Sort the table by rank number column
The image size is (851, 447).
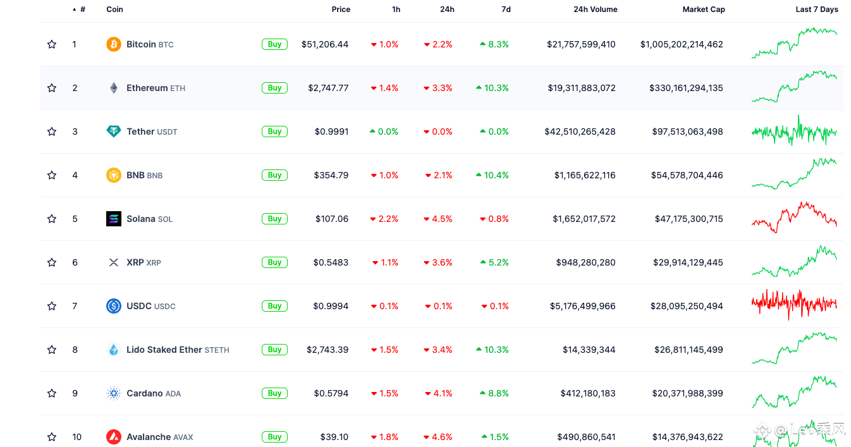pos(82,9)
